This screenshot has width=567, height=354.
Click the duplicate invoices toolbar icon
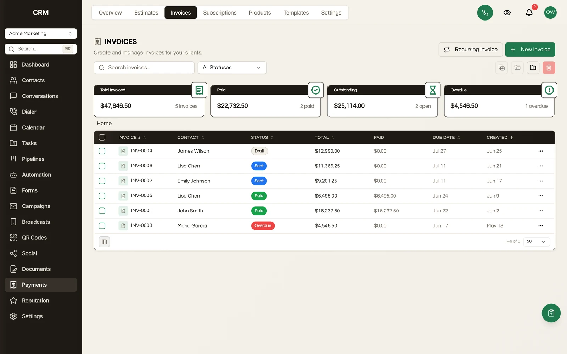coord(501,68)
